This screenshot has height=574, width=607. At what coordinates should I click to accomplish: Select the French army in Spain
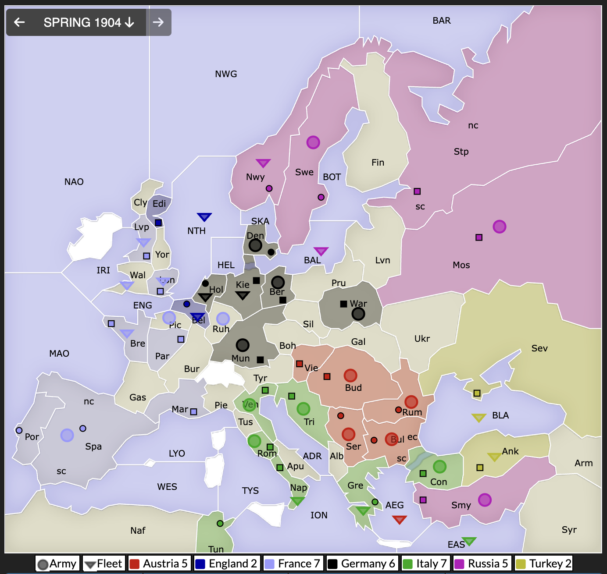(67, 435)
